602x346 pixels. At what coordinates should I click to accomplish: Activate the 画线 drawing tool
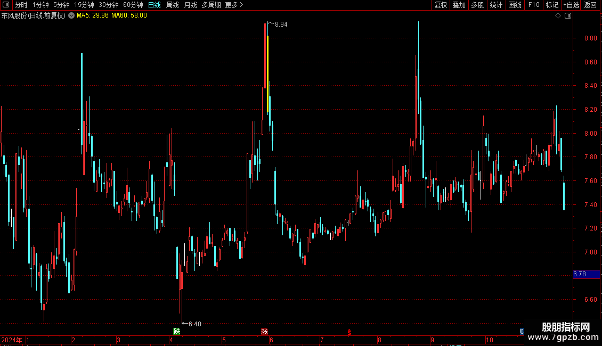pyautogui.click(x=515, y=5)
